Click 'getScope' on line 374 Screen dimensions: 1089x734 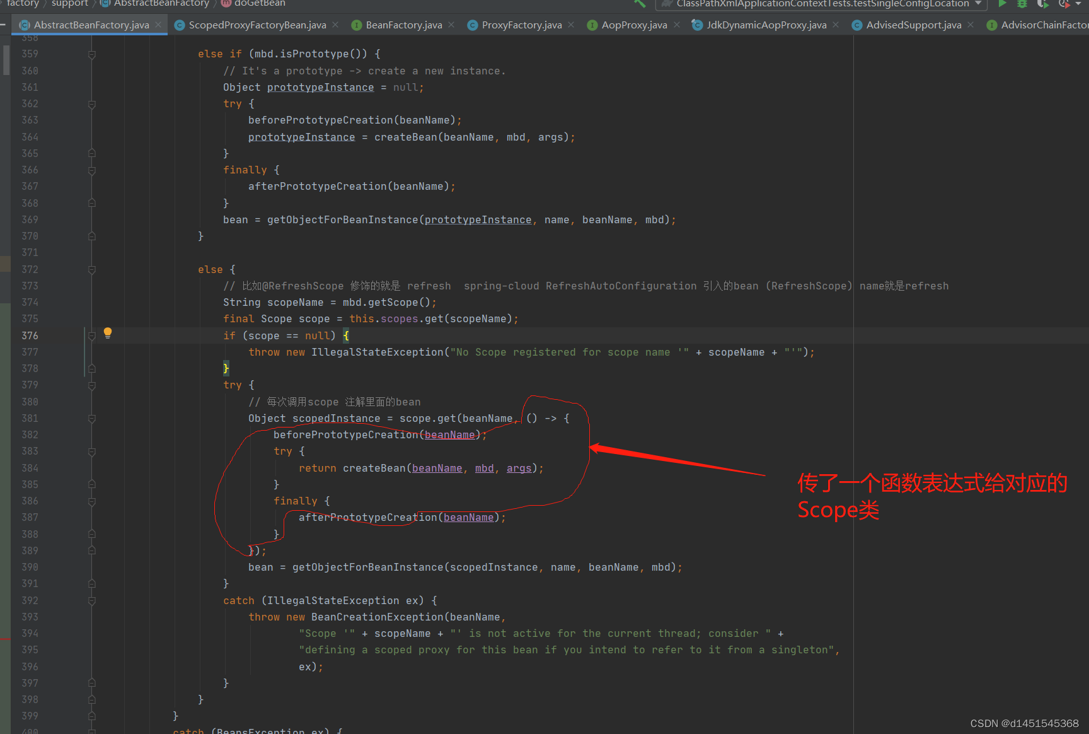pyautogui.click(x=393, y=303)
